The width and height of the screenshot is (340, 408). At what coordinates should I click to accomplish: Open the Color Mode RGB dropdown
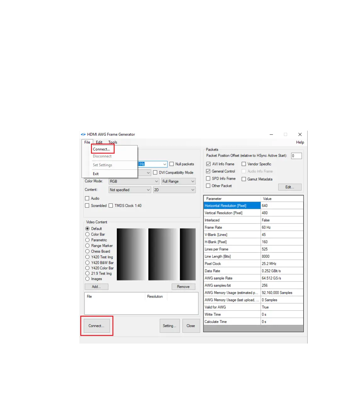click(x=134, y=181)
